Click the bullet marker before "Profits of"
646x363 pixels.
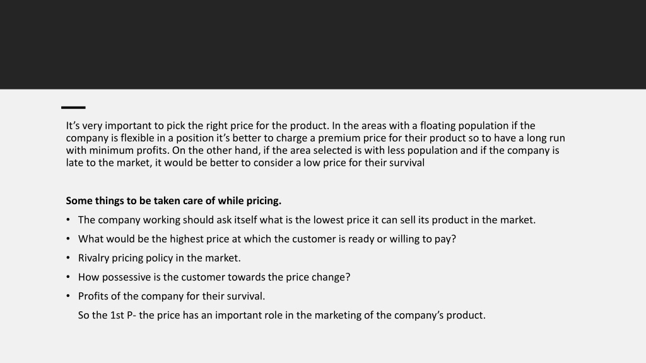click(68, 296)
